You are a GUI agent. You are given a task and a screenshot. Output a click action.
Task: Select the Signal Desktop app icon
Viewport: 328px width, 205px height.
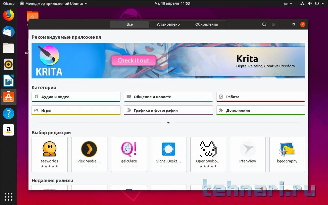point(169,149)
